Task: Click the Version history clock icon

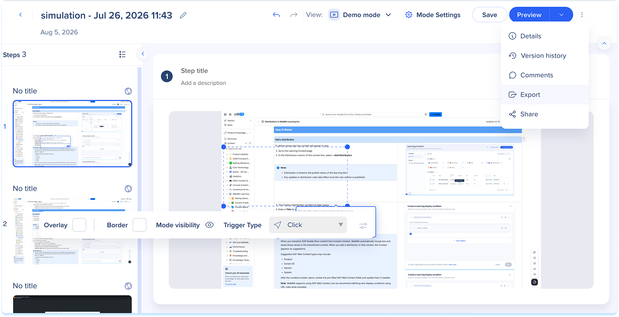Action: click(513, 56)
